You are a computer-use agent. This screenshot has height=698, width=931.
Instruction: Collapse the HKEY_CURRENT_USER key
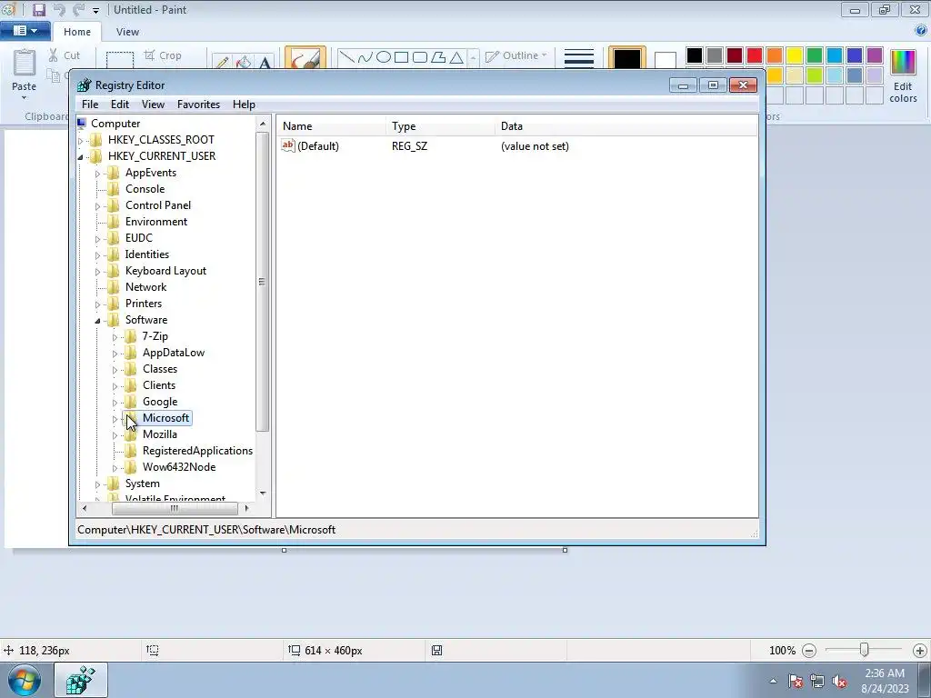81,156
